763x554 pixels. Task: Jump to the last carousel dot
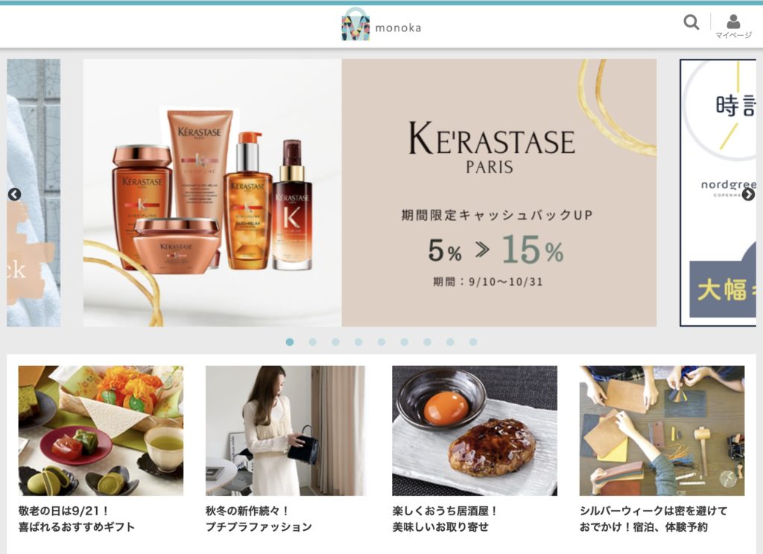pos(473,342)
